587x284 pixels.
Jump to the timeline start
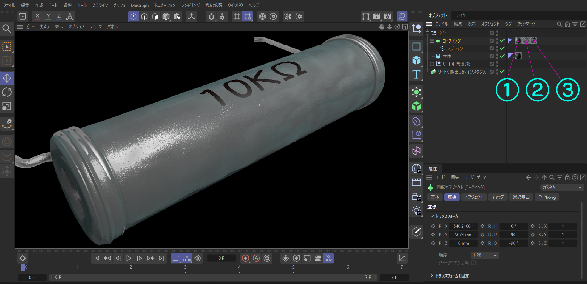(96, 258)
